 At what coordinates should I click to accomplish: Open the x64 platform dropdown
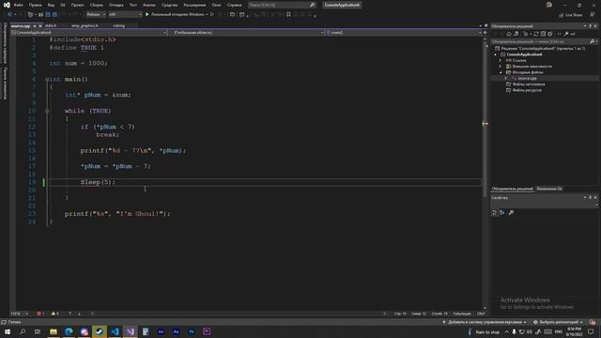coord(125,15)
